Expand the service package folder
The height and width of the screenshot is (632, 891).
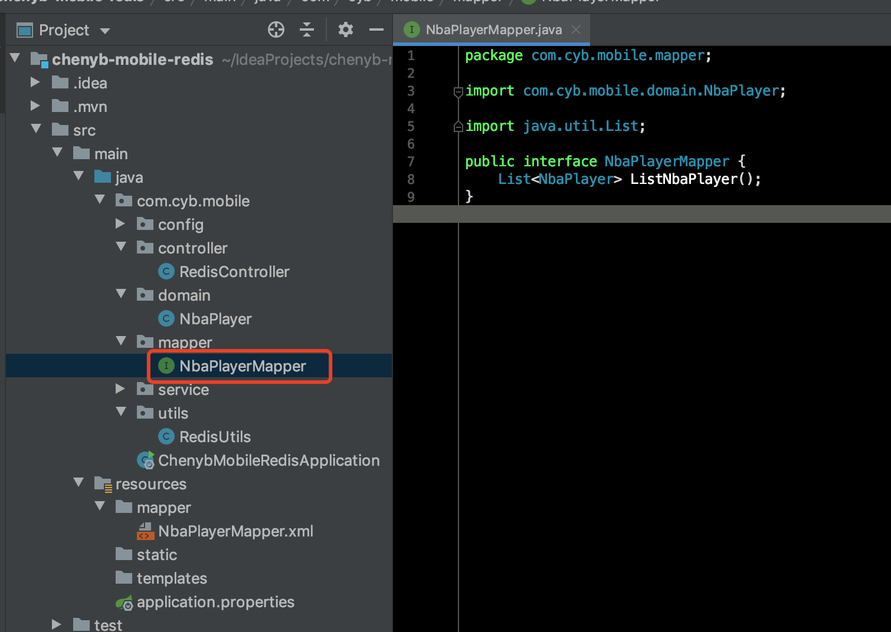tap(120, 389)
